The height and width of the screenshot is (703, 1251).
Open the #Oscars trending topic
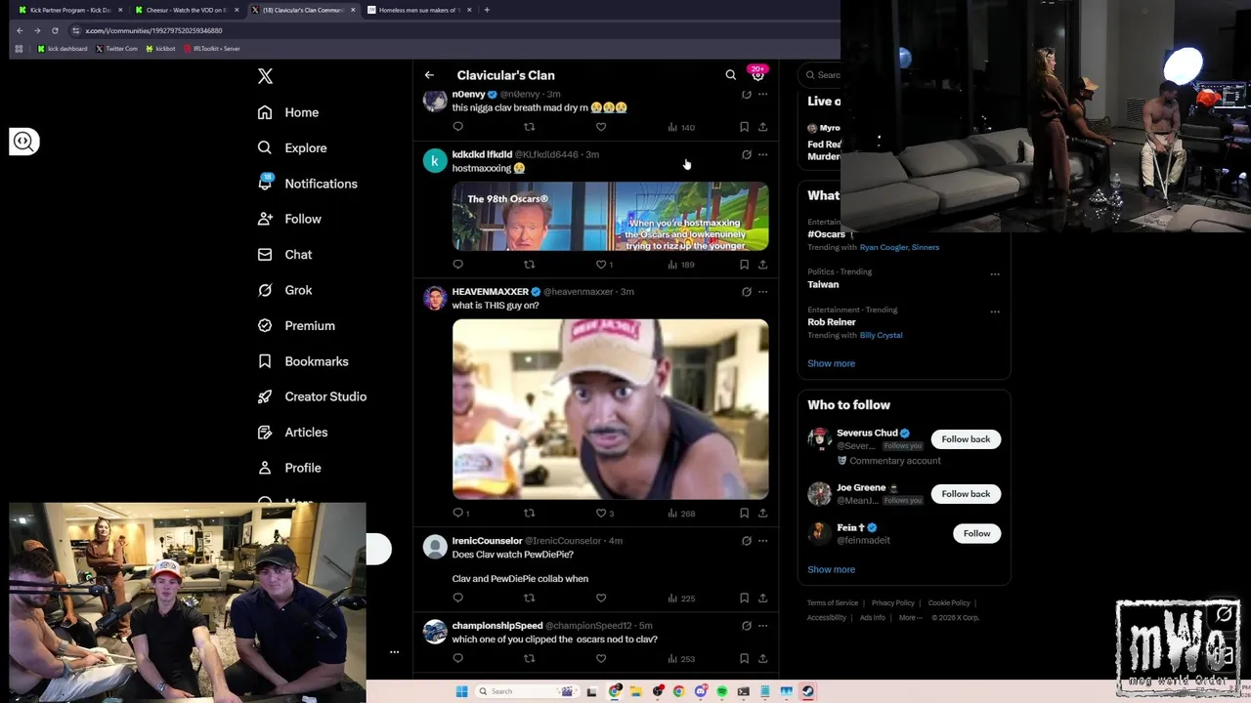(x=826, y=234)
